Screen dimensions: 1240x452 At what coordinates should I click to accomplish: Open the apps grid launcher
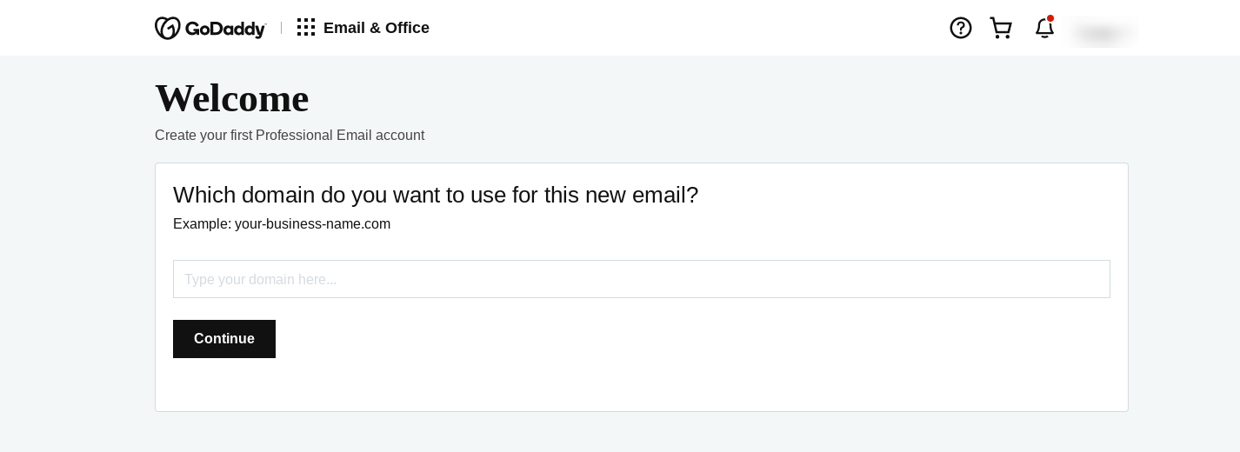click(306, 28)
